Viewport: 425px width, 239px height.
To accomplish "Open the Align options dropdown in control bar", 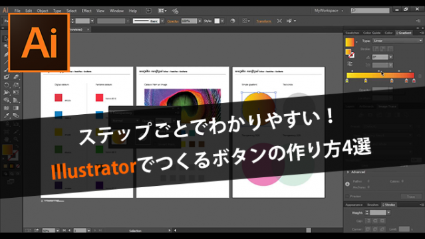I will (246, 21).
